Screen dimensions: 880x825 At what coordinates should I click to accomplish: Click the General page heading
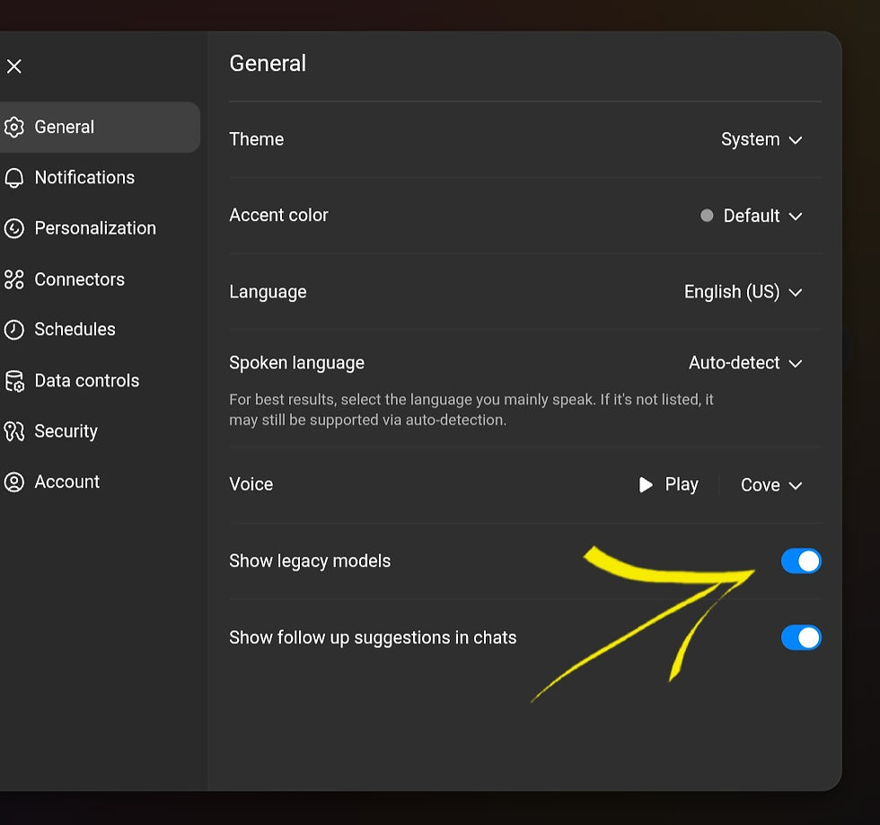tap(268, 64)
